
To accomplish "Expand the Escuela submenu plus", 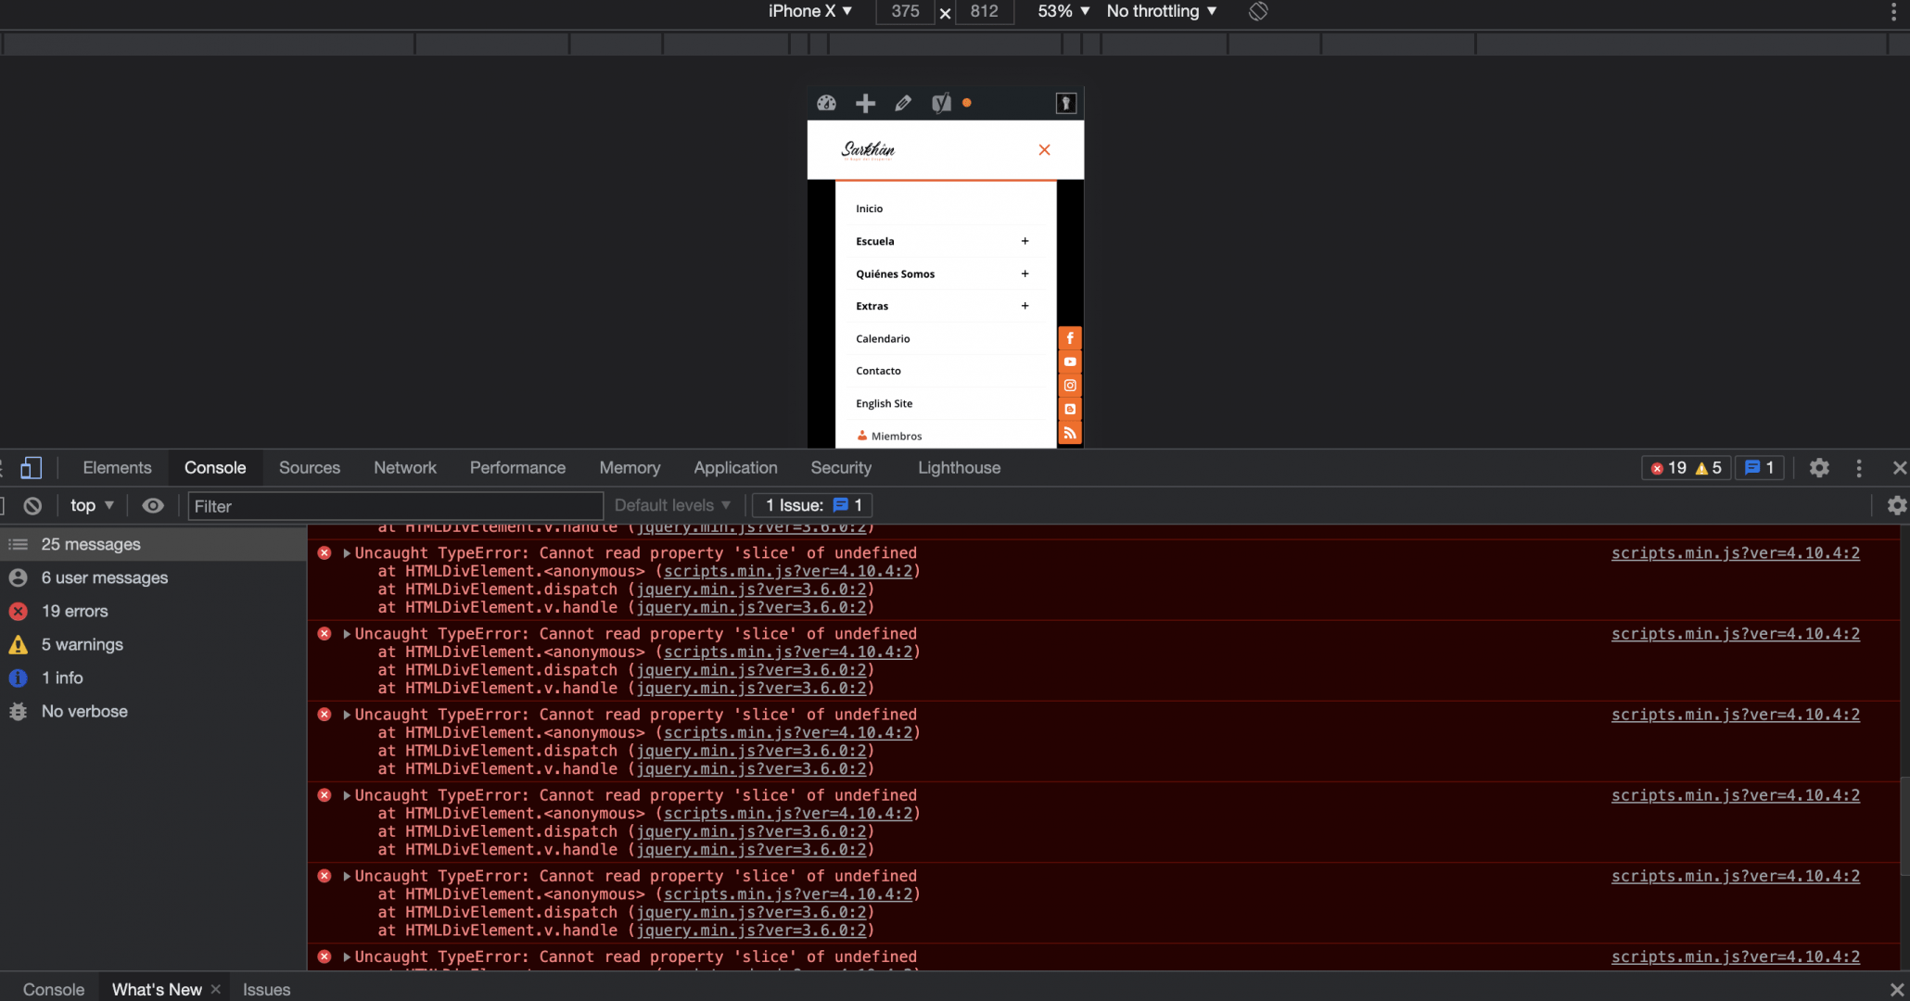I will click(x=1025, y=241).
